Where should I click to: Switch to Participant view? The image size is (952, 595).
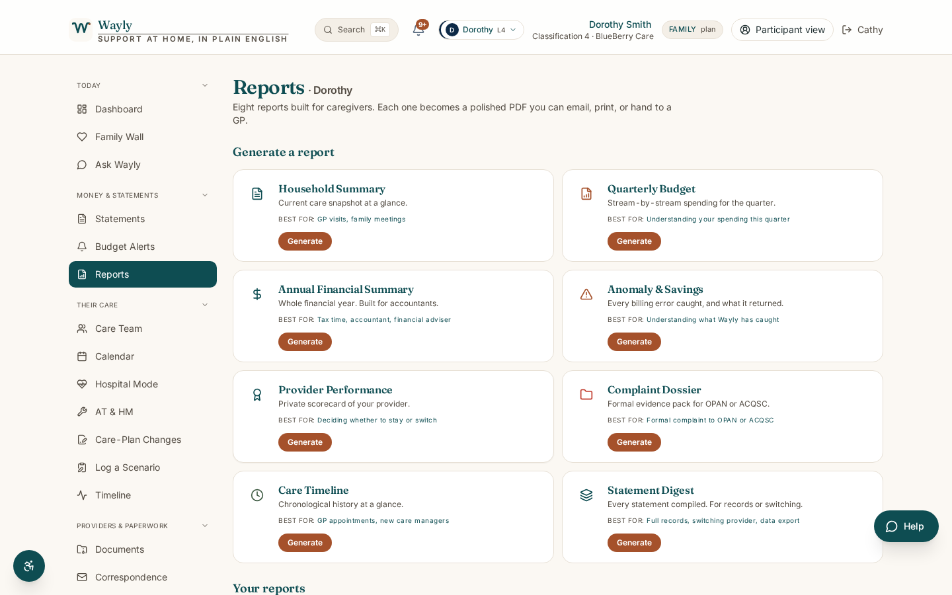[x=782, y=30]
